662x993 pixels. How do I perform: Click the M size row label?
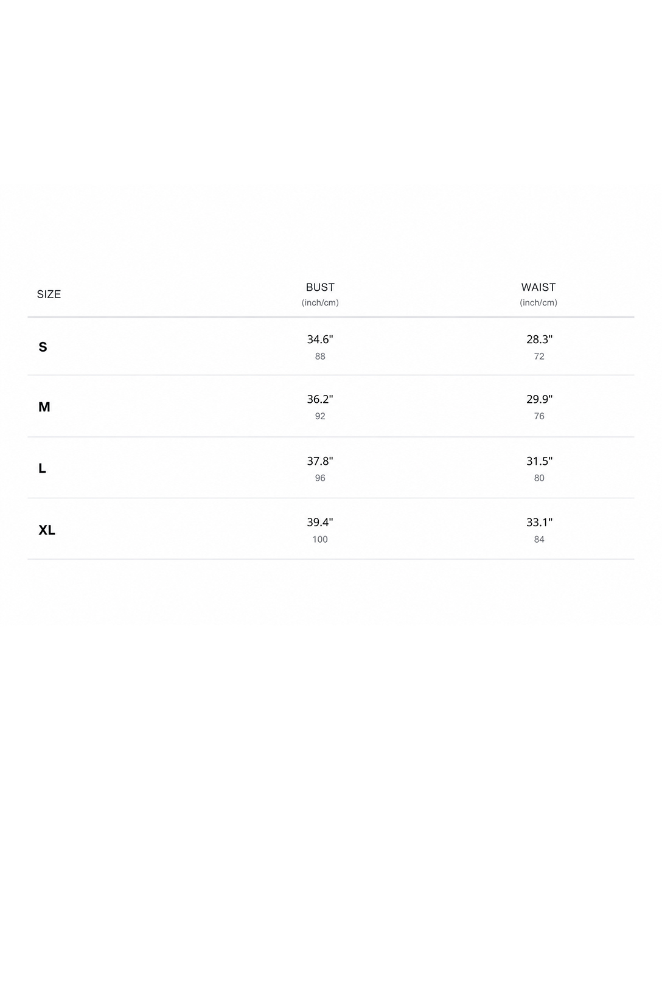tap(44, 407)
